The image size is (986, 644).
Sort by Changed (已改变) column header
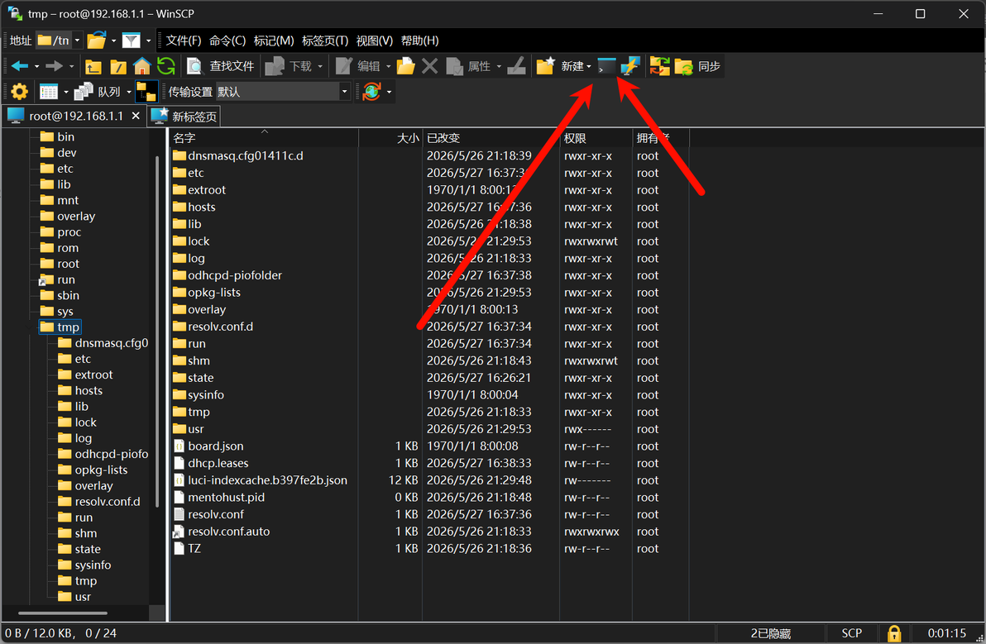(x=491, y=138)
